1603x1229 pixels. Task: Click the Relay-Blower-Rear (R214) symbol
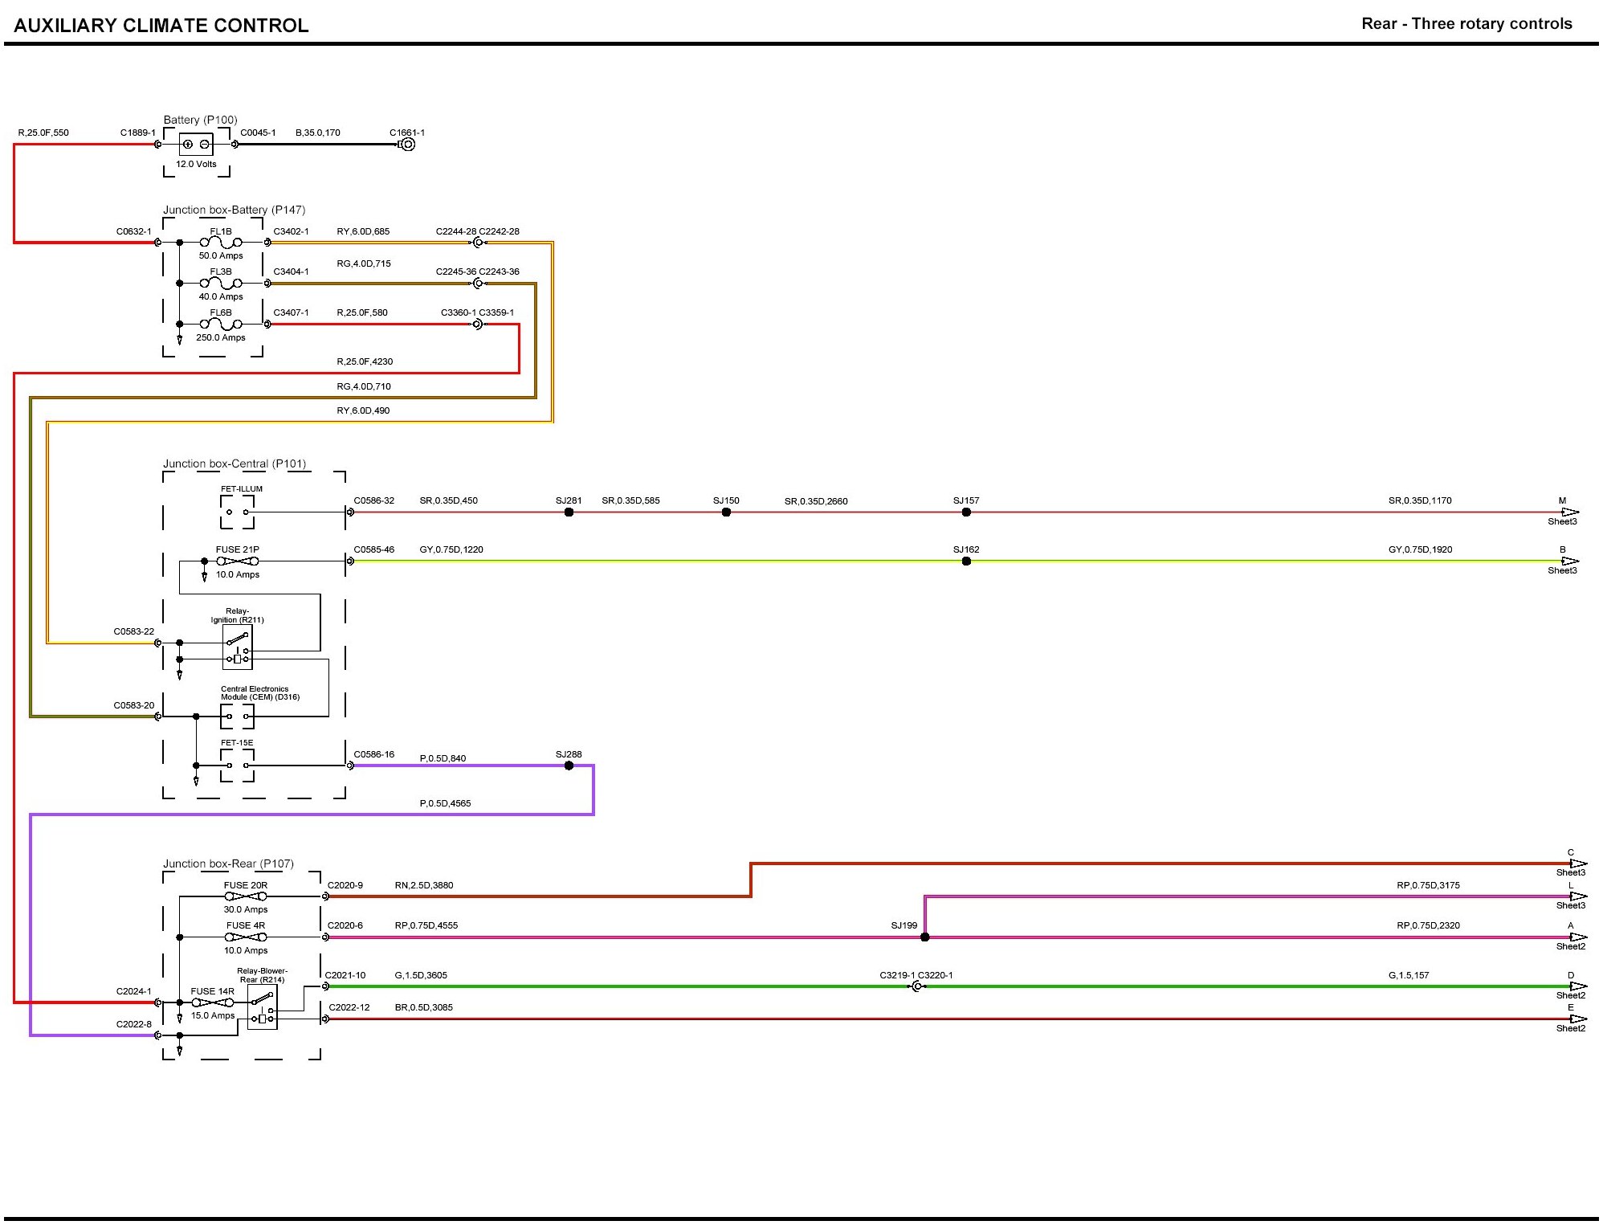pos(263,1007)
